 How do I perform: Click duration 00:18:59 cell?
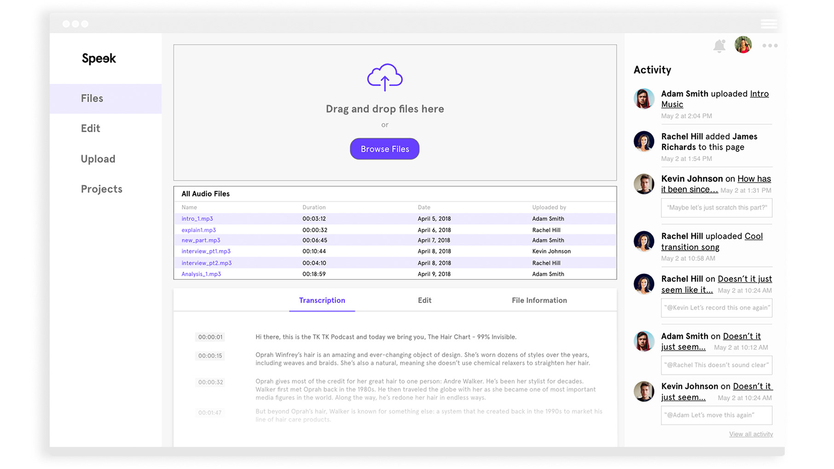(314, 274)
